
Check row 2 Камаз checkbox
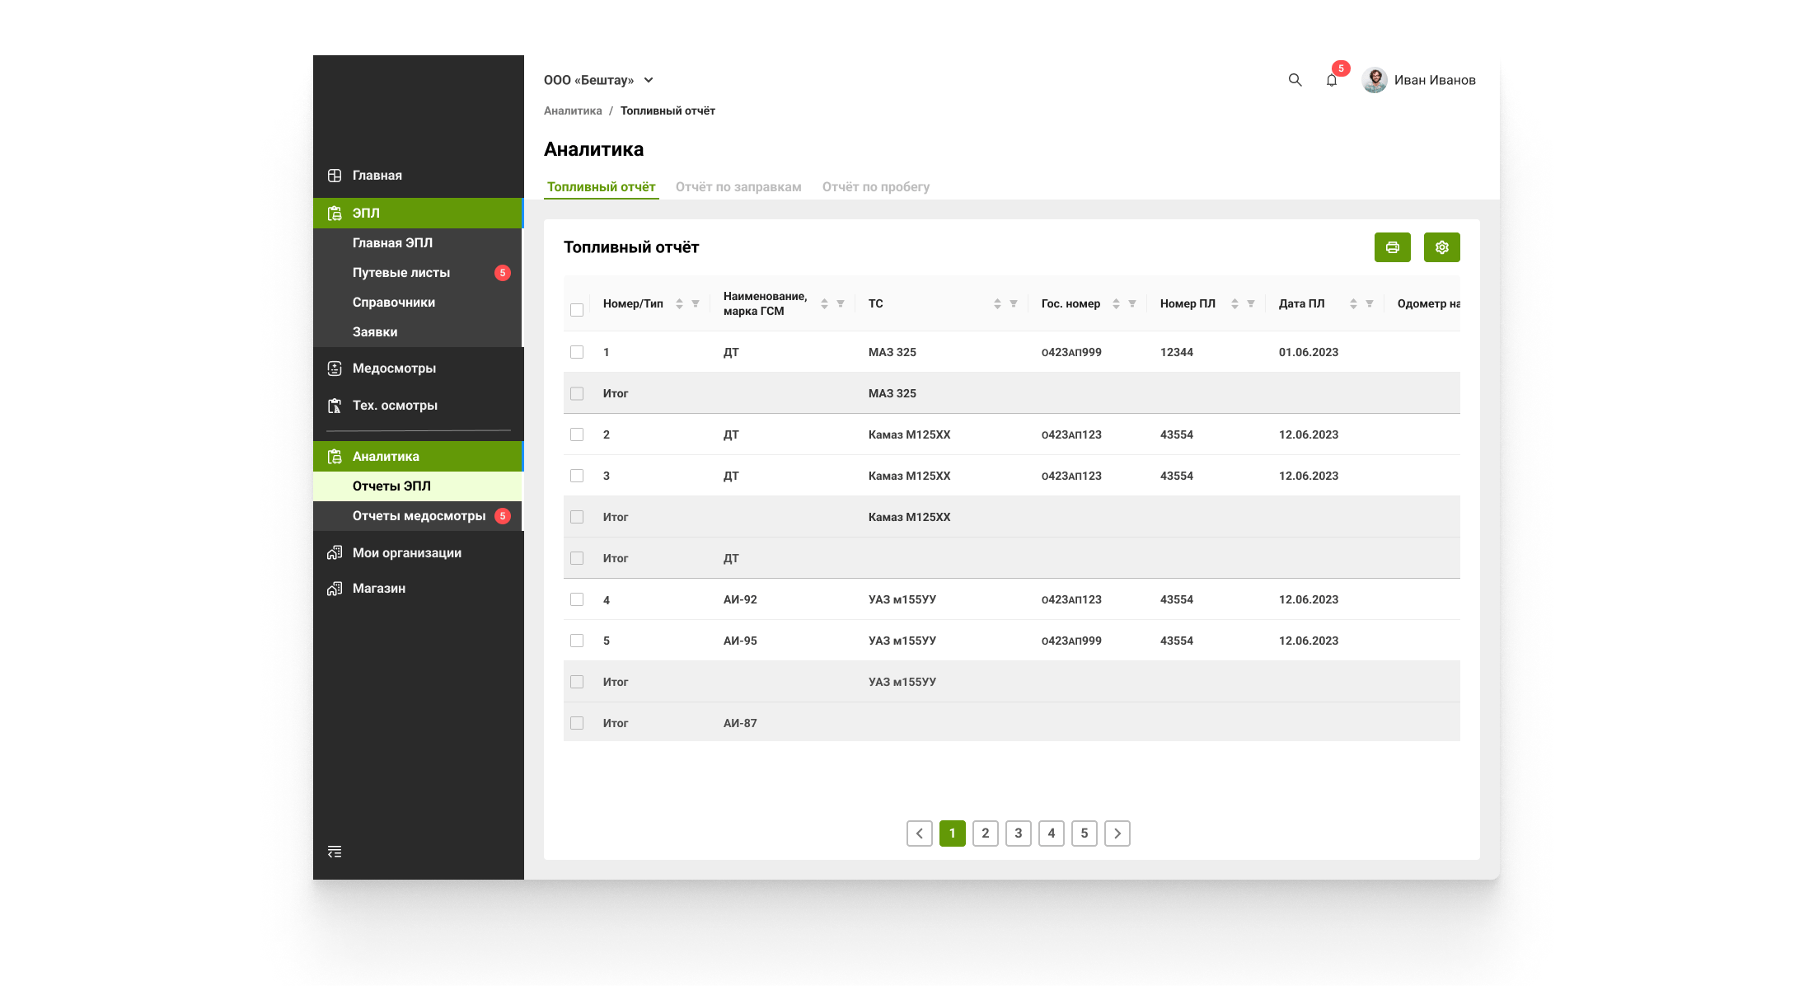577,434
